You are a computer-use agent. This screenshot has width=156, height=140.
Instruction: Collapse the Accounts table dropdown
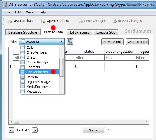(x=42, y=41)
